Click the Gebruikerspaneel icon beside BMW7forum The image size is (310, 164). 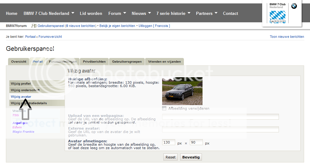[34, 26]
